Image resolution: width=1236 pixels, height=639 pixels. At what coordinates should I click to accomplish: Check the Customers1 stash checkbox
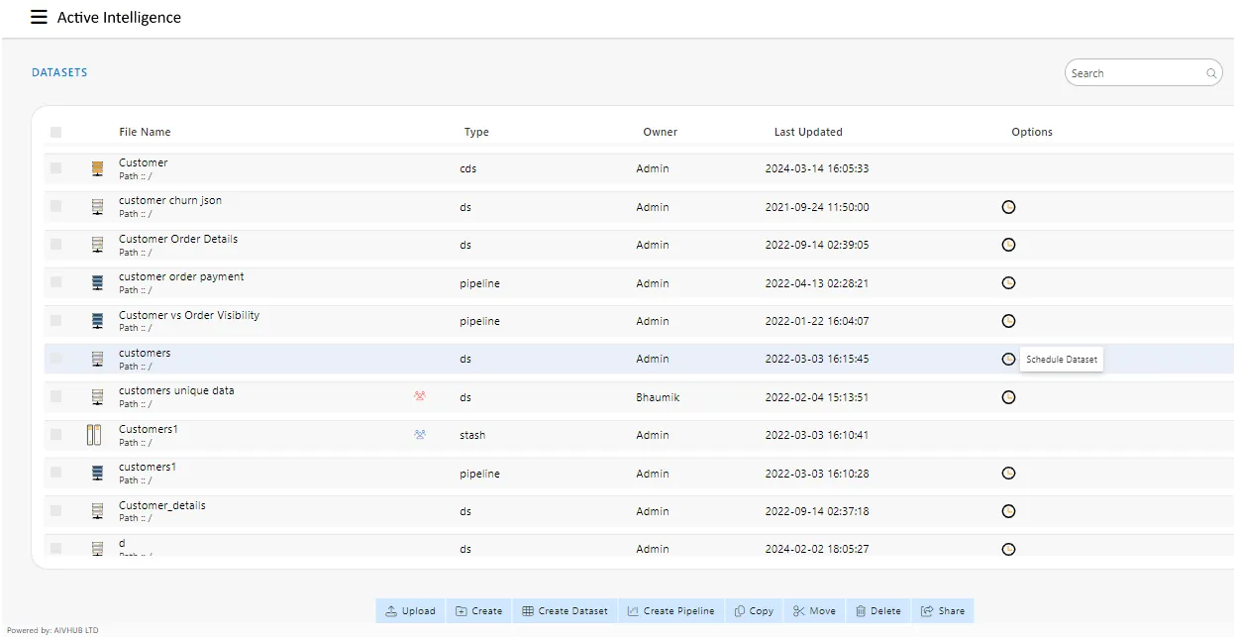tap(55, 435)
